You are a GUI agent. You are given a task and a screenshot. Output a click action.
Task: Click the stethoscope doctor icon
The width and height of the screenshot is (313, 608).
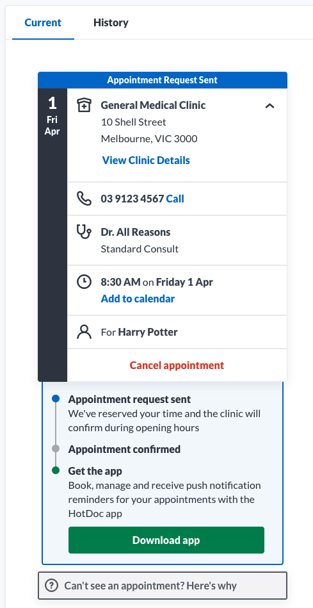84,232
